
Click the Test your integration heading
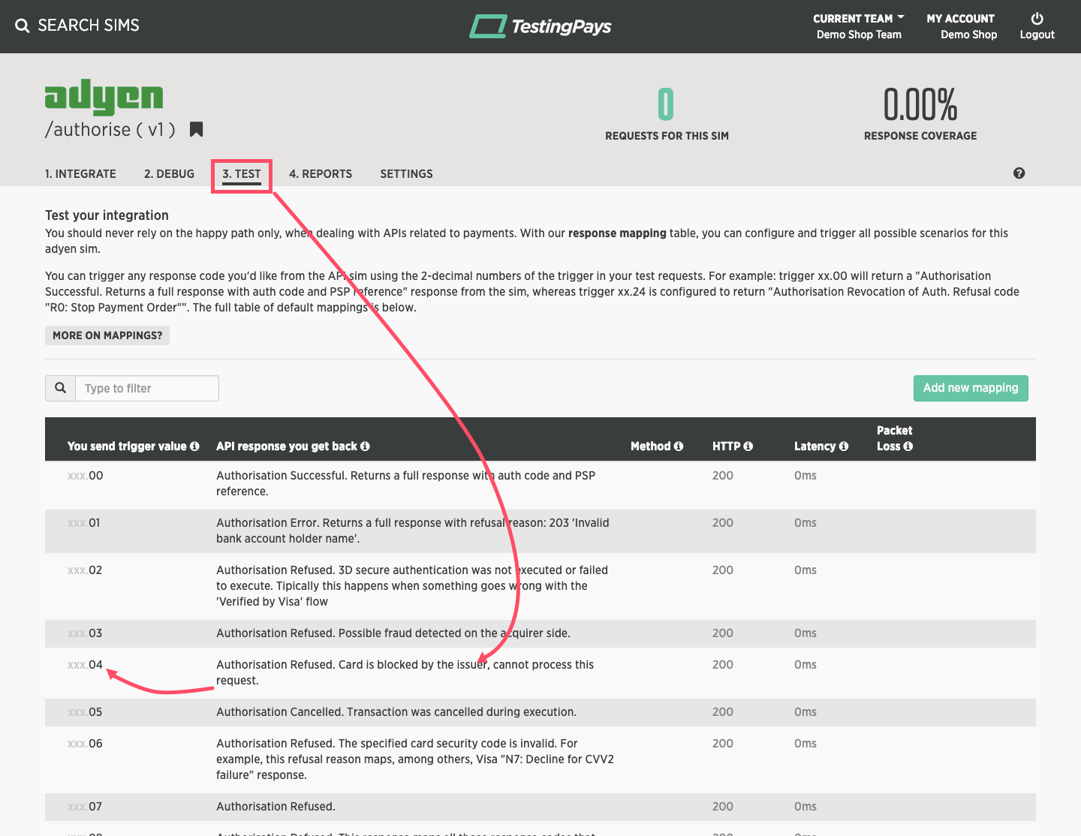click(107, 215)
